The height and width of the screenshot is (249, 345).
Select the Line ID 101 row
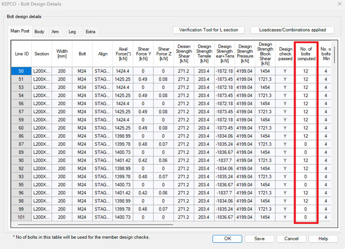(21, 216)
